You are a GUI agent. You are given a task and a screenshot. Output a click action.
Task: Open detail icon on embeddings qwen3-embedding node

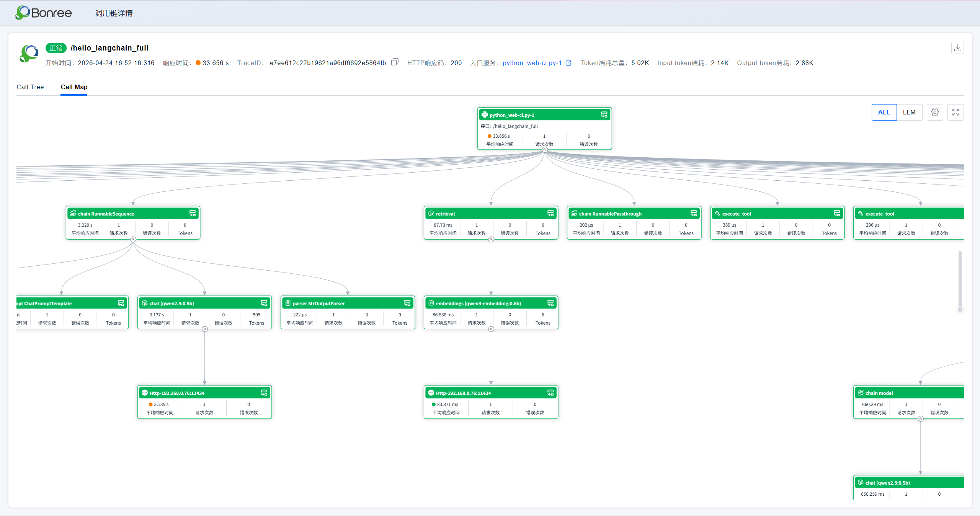click(x=550, y=303)
